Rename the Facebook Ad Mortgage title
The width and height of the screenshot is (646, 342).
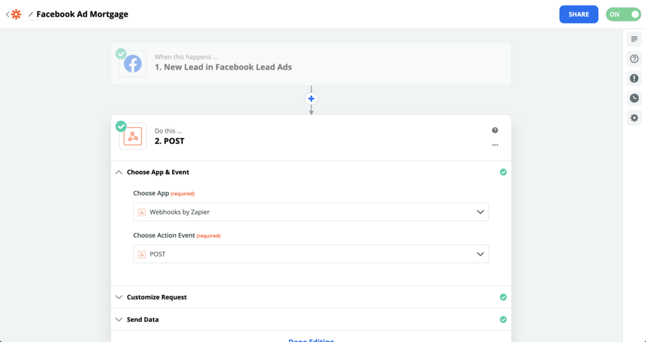tap(82, 14)
